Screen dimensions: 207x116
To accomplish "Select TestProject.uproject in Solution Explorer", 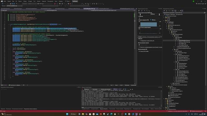I will tap(174, 96).
